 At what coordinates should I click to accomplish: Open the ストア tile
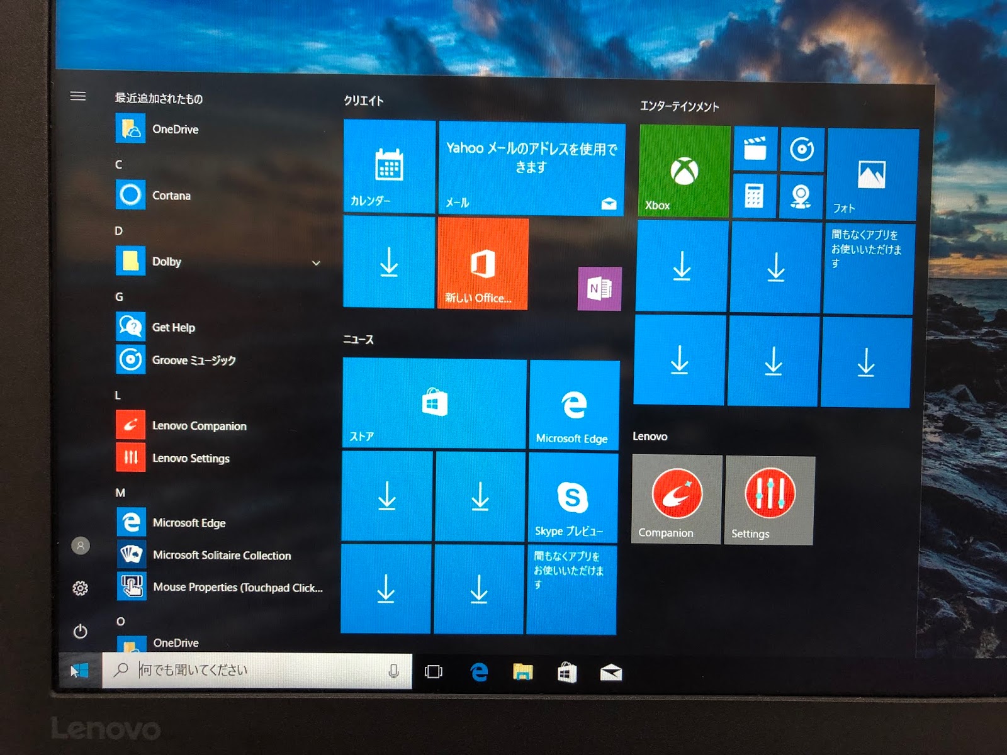(434, 403)
